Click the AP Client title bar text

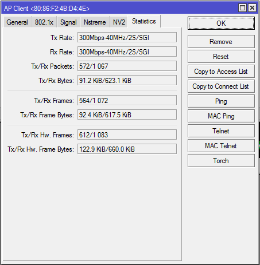(46, 9)
